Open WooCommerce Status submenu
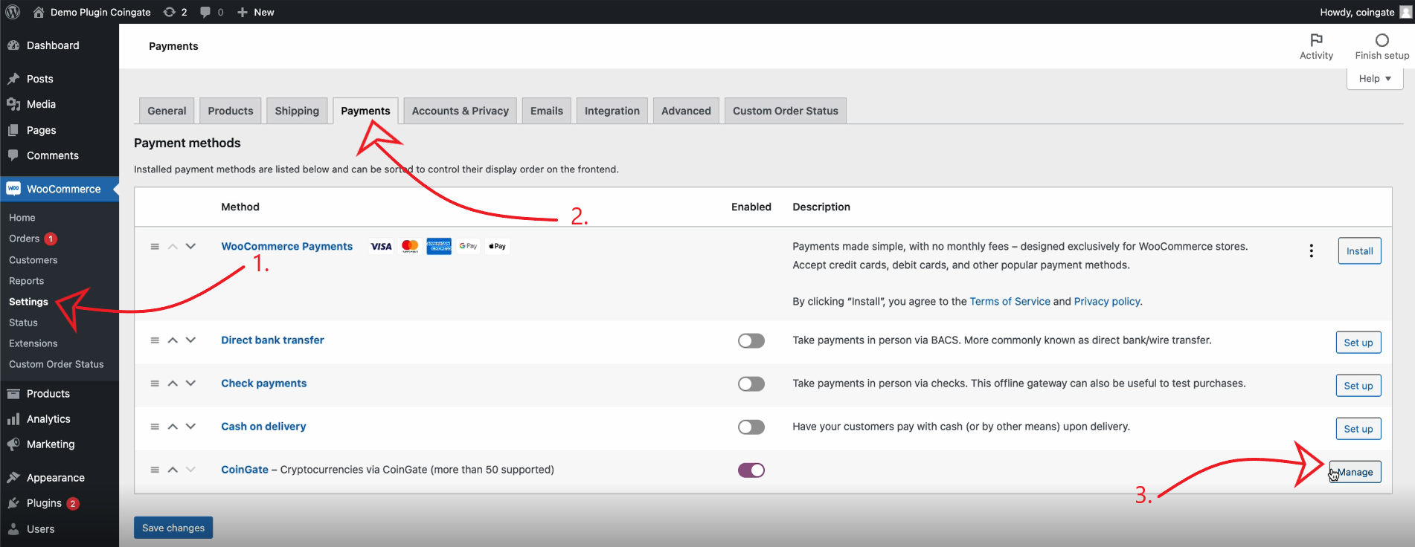The height and width of the screenshot is (547, 1415). pos(23,323)
